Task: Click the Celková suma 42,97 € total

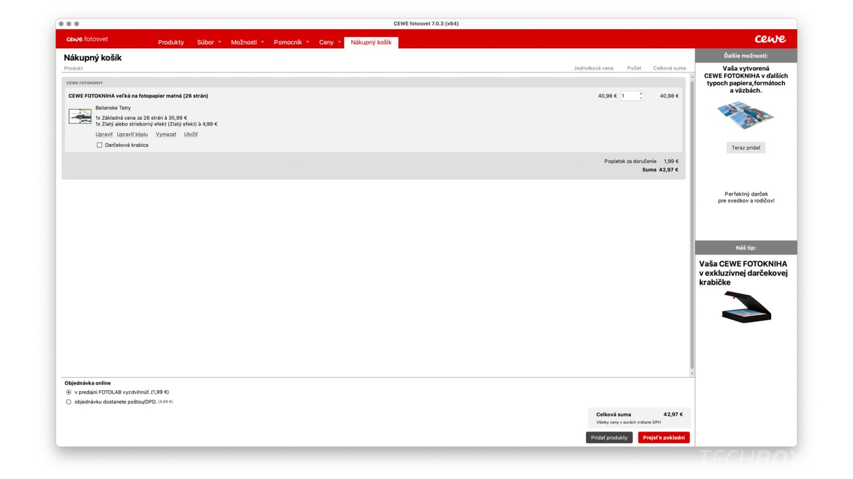Action: pyautogui.click(x=639, y=414)
